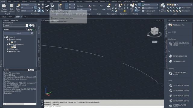The image size is (193, 108).
Task: Open the Unassigned line number dropdown
Action: point(29,5)
